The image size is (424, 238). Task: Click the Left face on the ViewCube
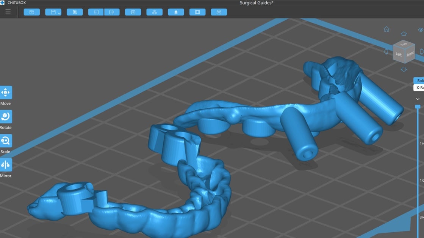point(398,54)
